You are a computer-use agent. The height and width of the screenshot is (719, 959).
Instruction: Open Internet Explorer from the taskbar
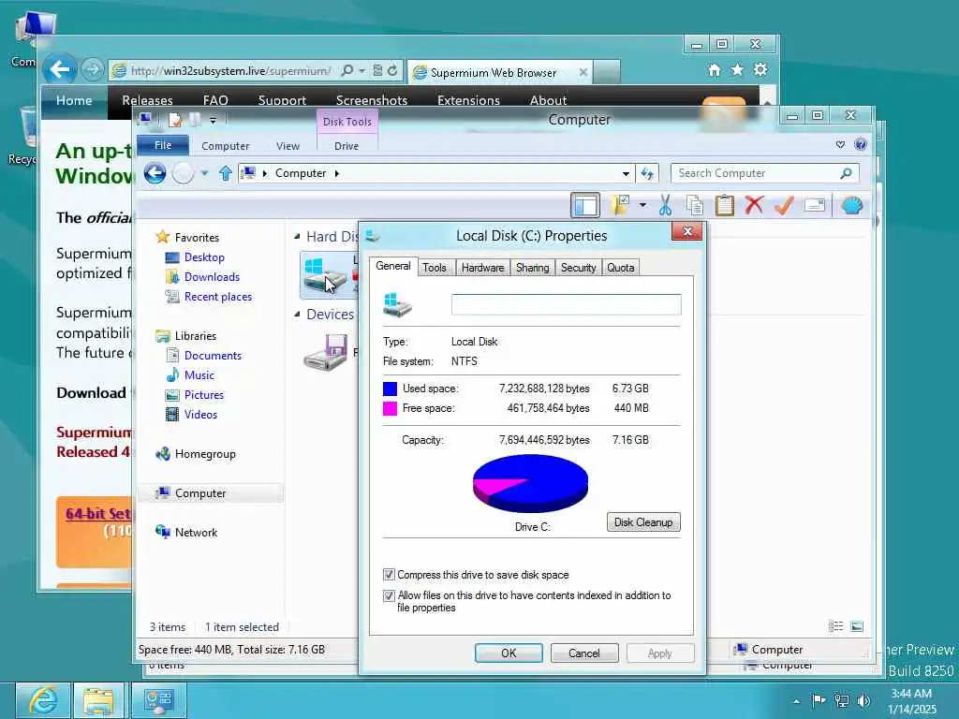coord(42,700)
